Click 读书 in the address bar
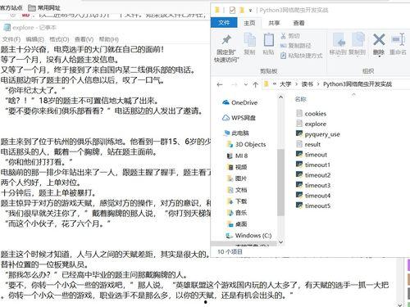The width and height of the screenshot is (410, 307). (307, 84)
